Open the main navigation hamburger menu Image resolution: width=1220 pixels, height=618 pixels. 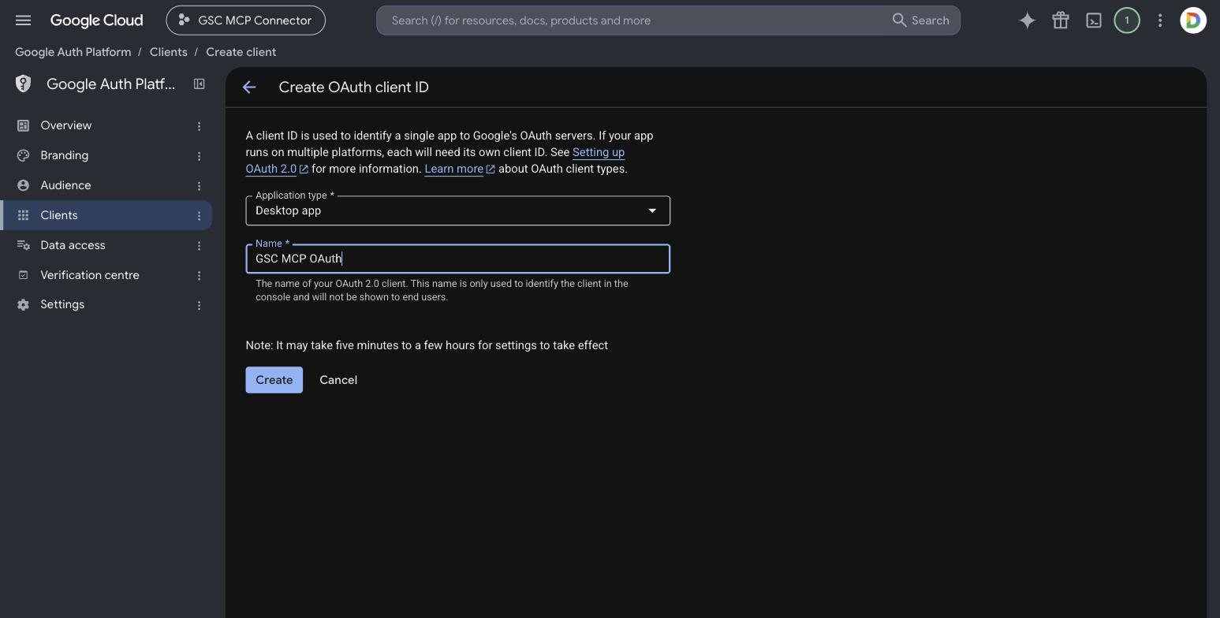(23, 20)
